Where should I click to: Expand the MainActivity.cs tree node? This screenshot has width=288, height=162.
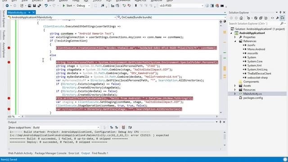(235, 94)
